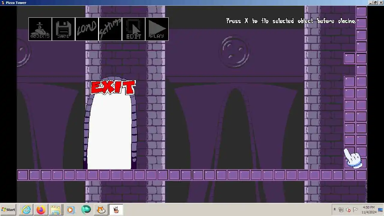Click the Pizza Tower title bar icon
Screen dimensions: 384x216
[3, 3]
